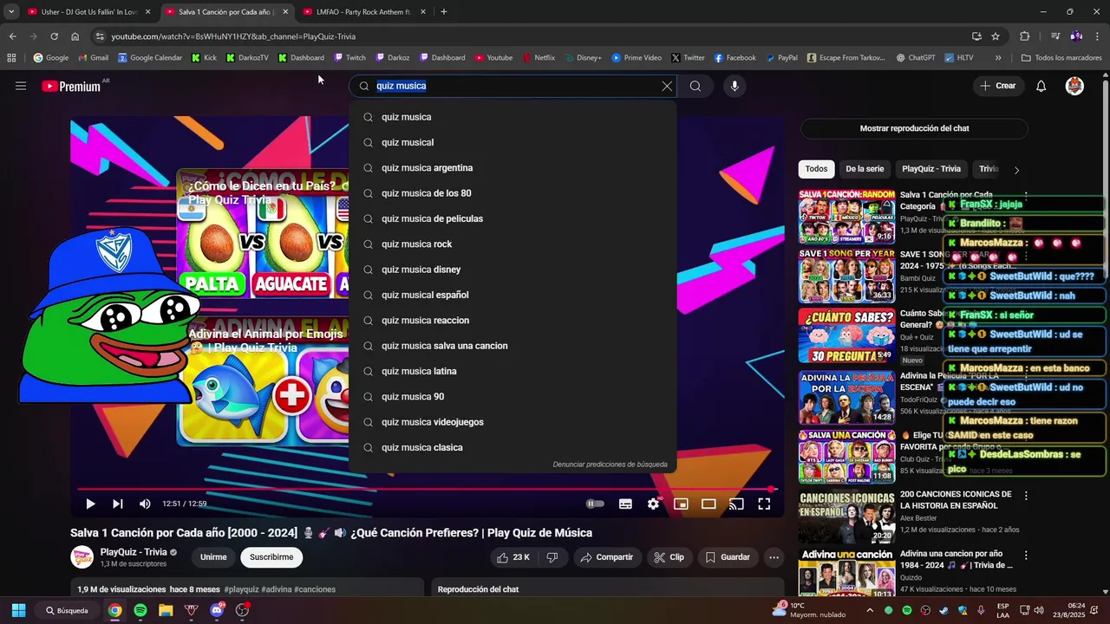Open 200 CANCIONES ICONICAS video title

(956, 499)
